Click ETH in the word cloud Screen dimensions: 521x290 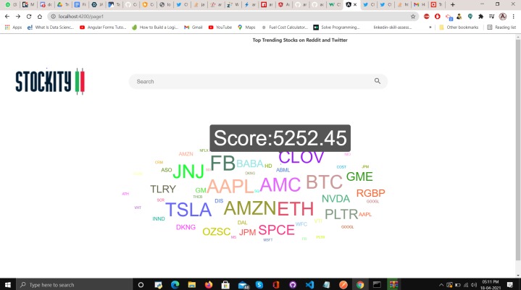pyautogui.click(x=296, y=209)
